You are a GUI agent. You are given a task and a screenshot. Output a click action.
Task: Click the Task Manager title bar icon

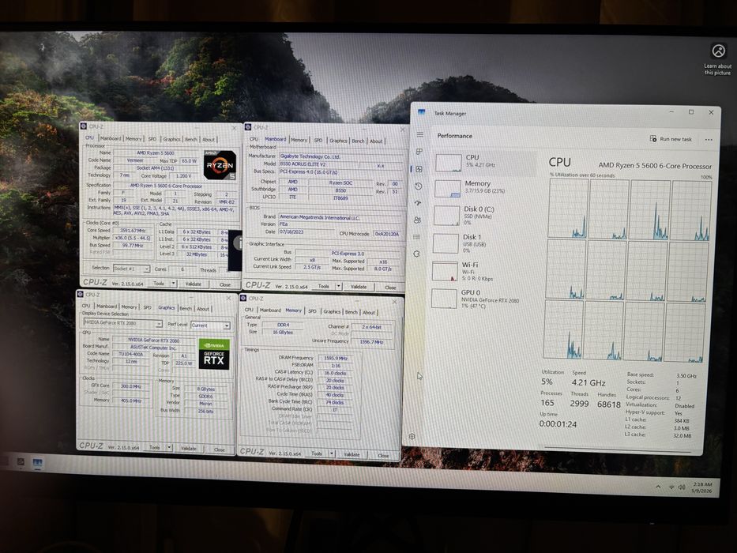(x=421, y=112)
